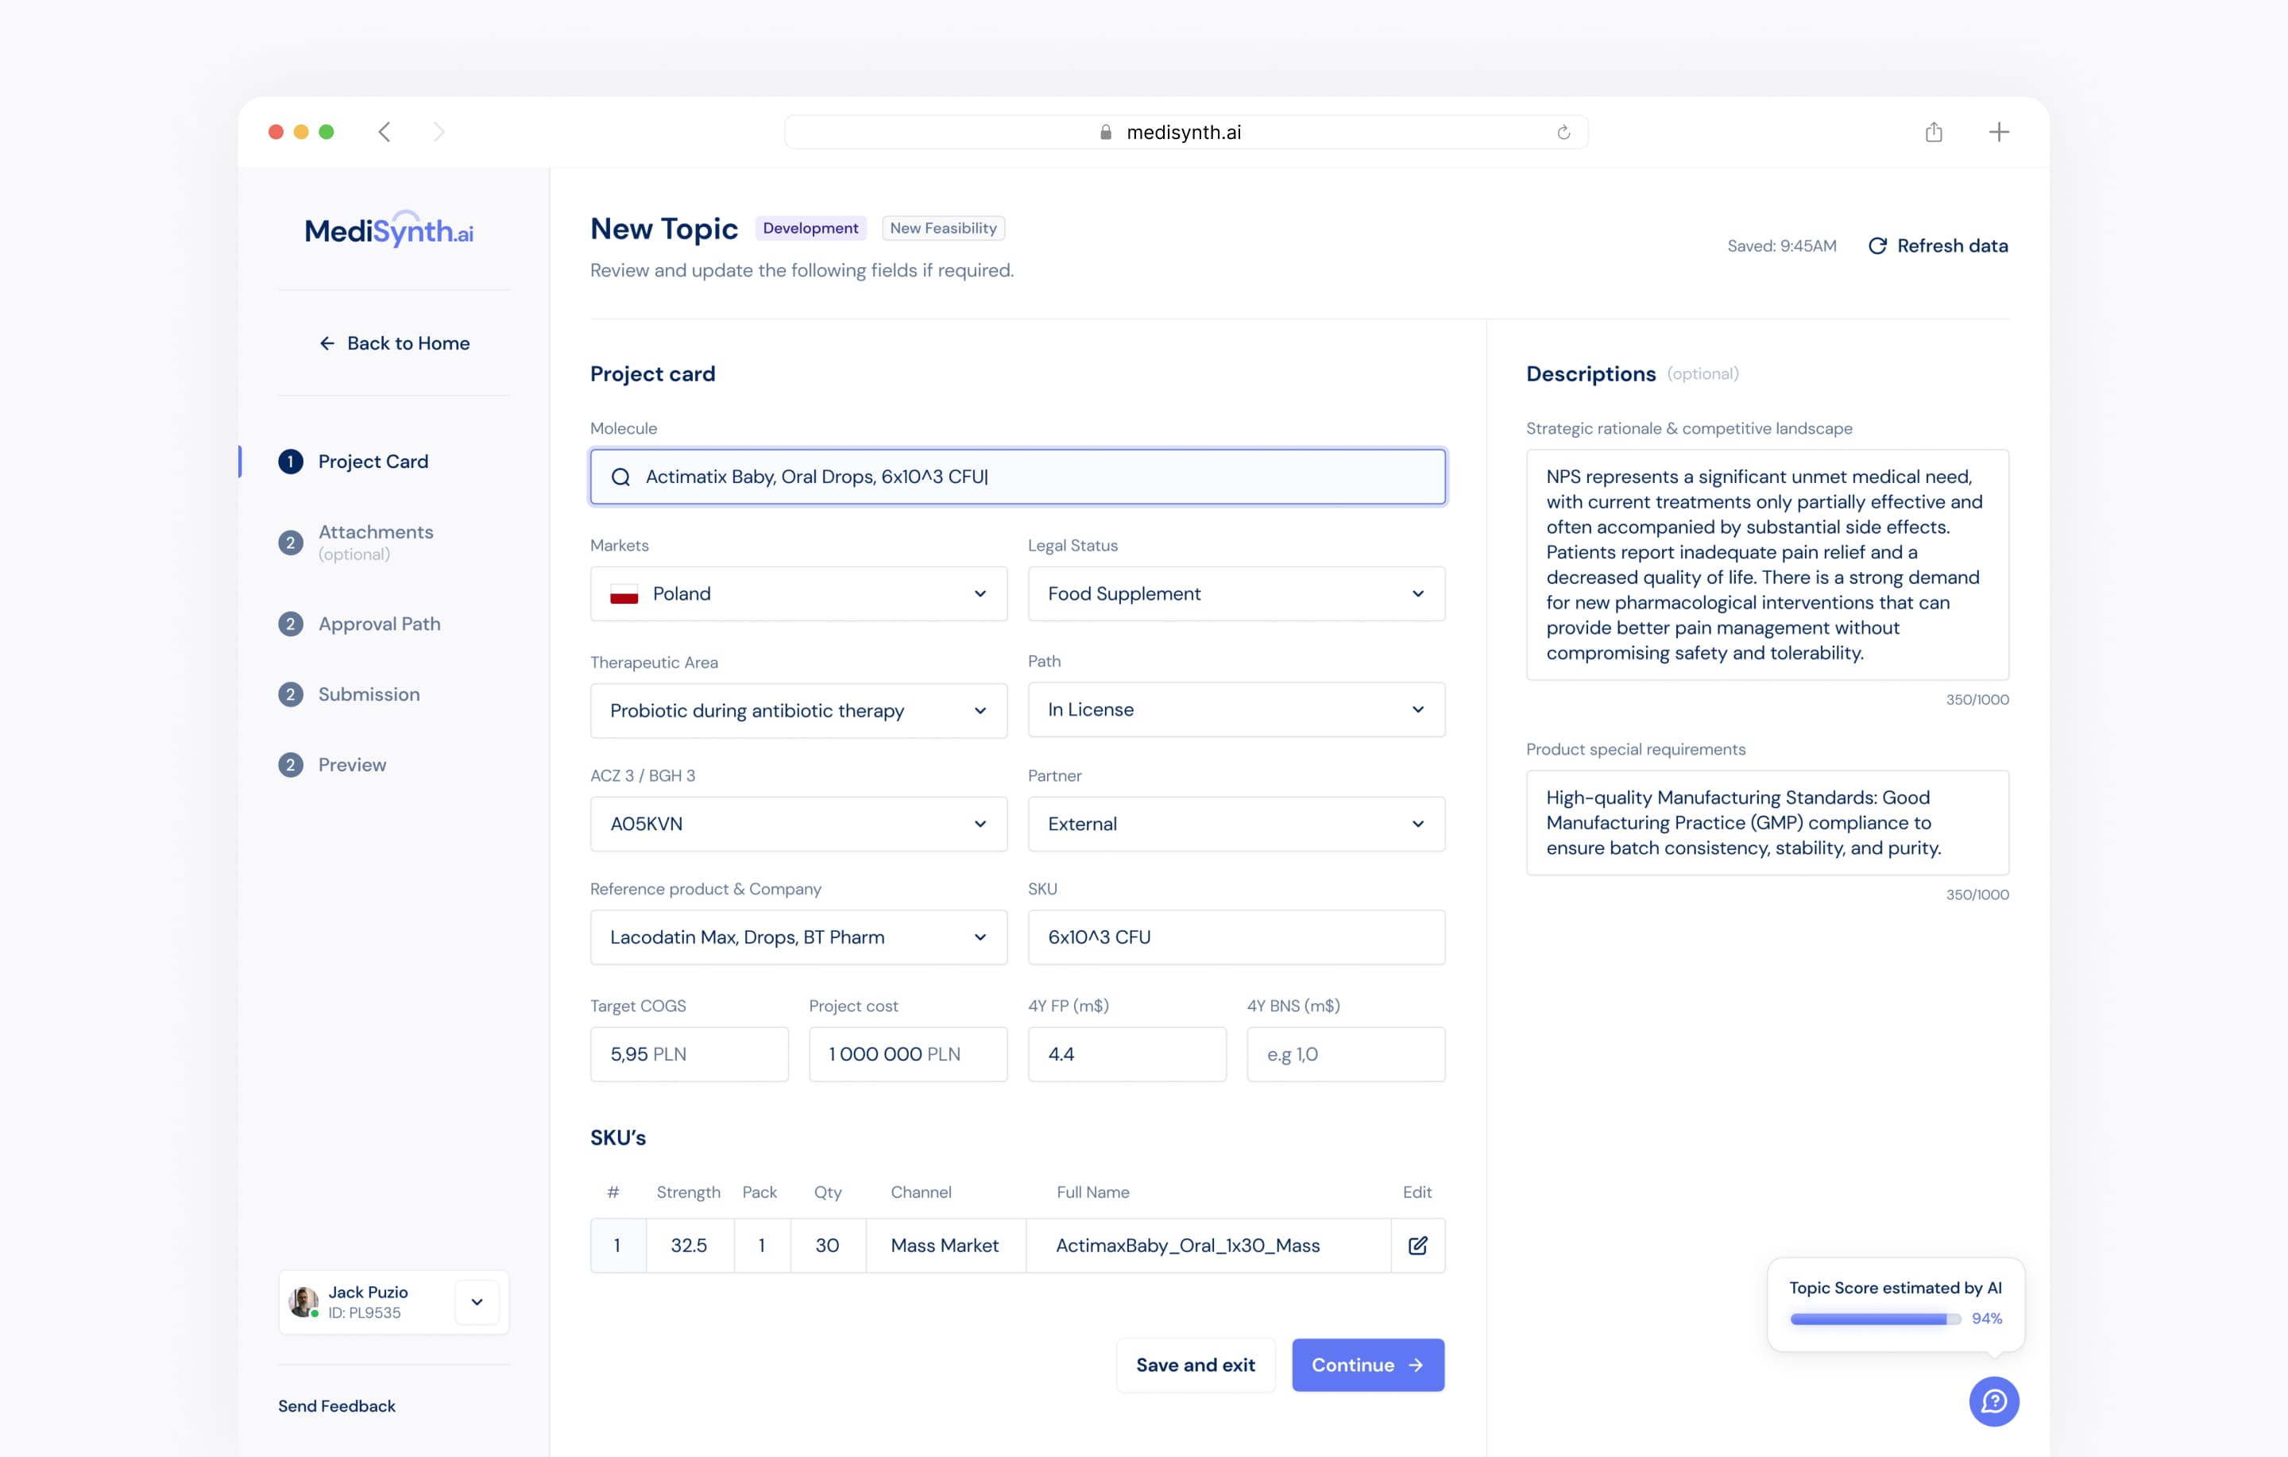
Task: Click Back to Home link
Action: (394, 343)
